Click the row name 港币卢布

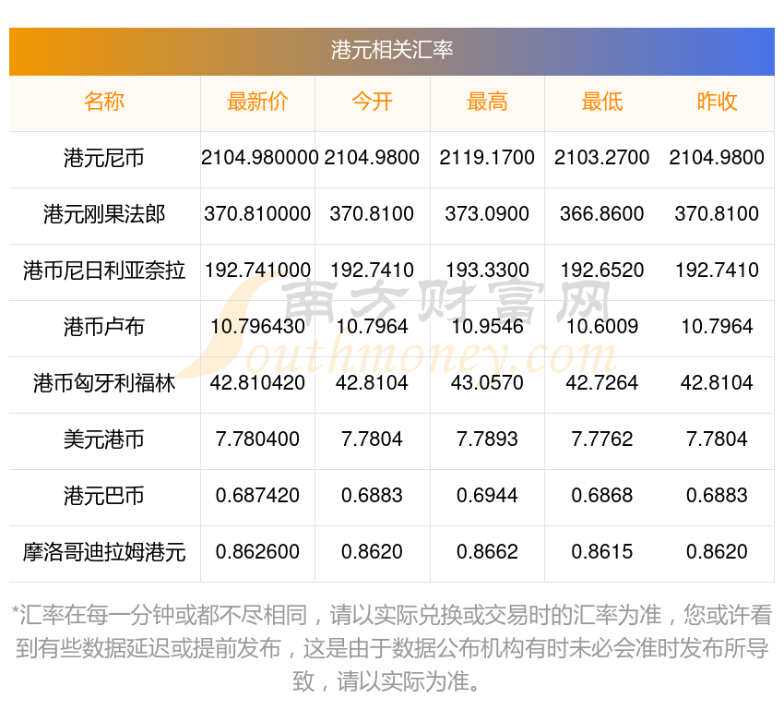104,327
